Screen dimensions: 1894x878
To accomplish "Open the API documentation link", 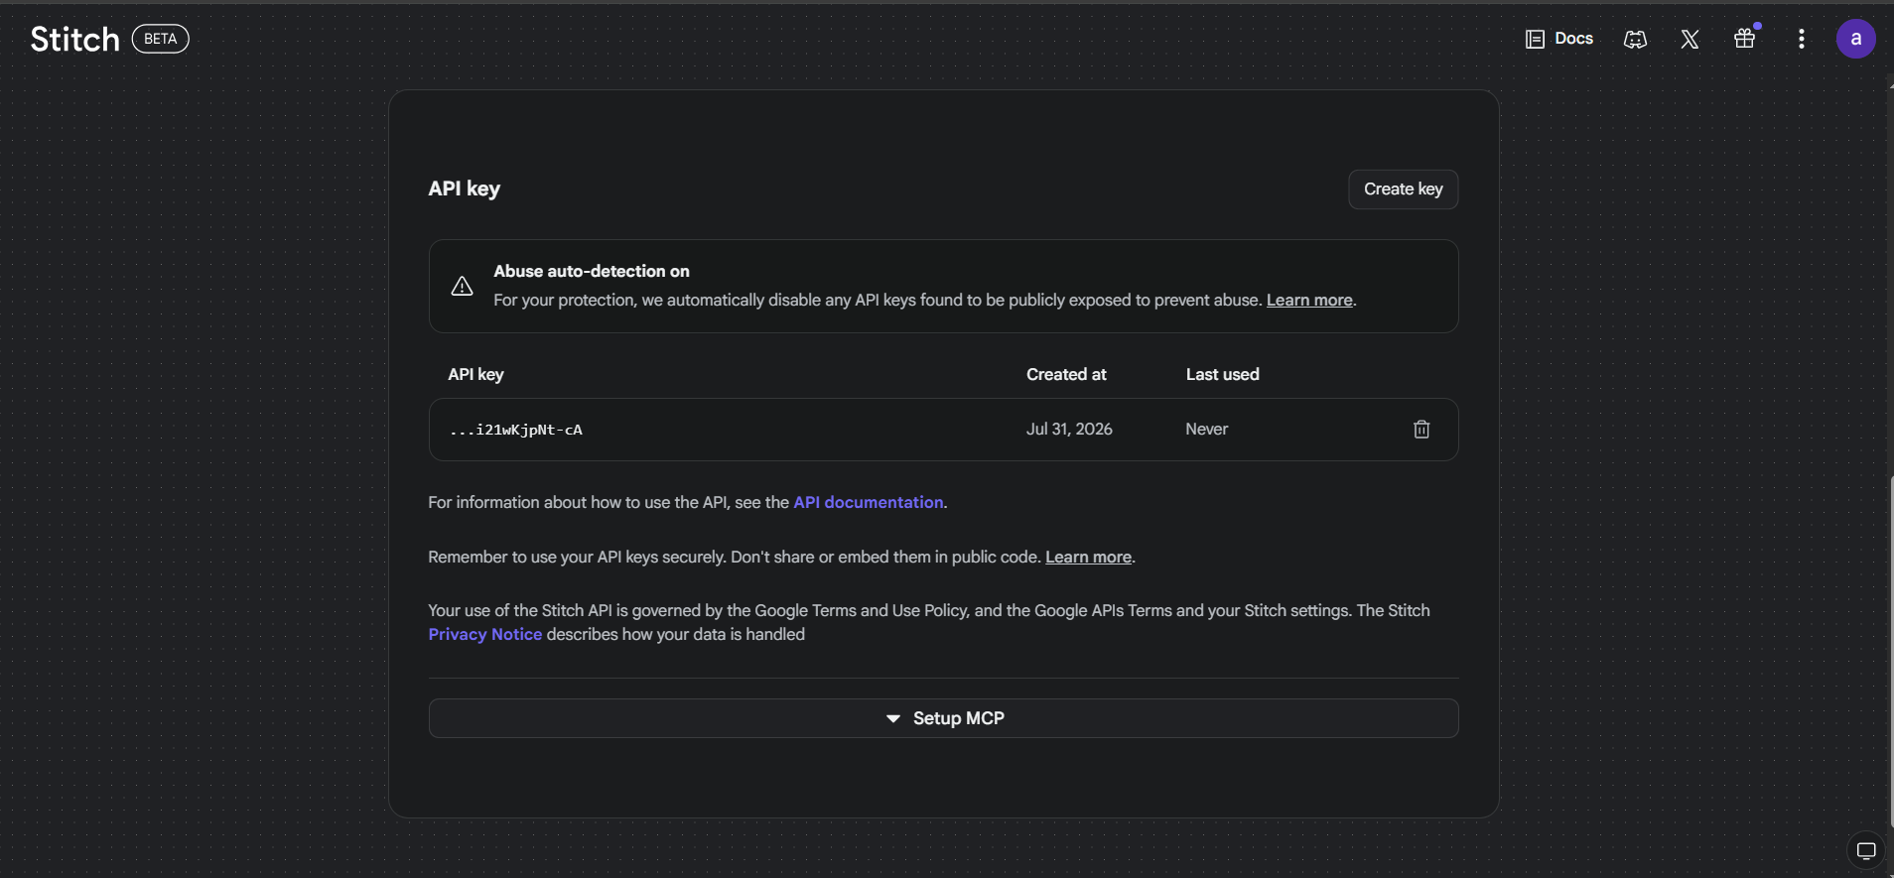I will coord(869,502).
